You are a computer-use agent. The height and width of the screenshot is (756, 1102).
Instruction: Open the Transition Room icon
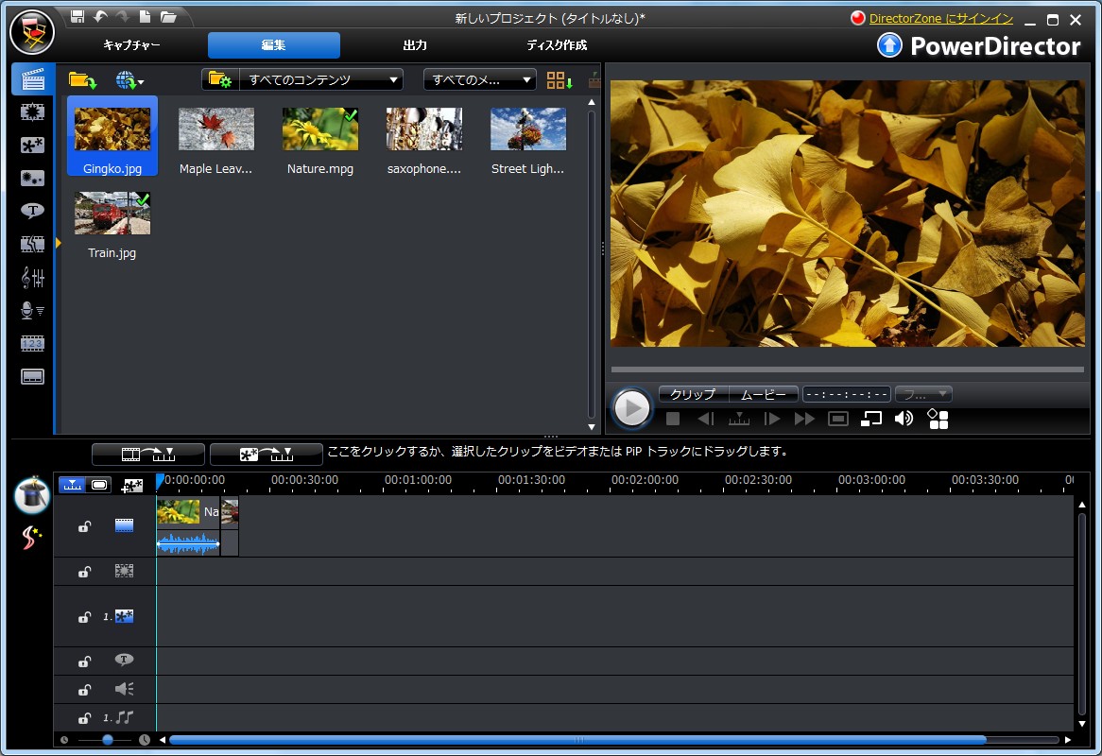tap(32, 244)
